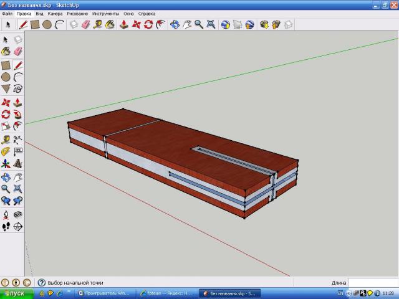Choose the Paint Bucket in the top toolbar
399x299 pixels.
[x=110, y=25]
